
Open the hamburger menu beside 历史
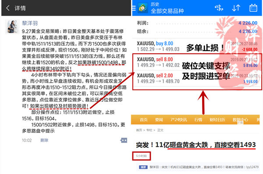coord(134,8)
